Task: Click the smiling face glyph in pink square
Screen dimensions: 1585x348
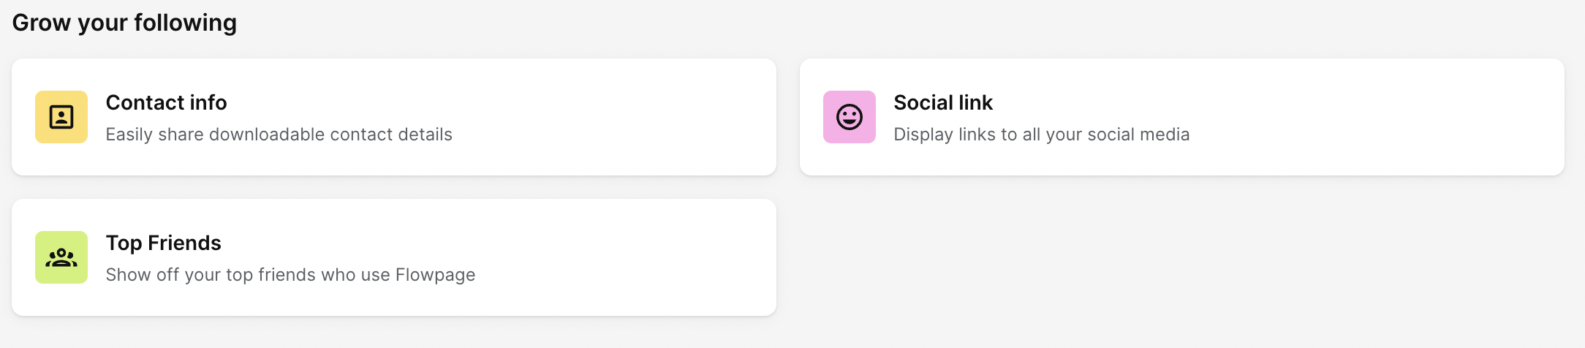Action: 850,117
